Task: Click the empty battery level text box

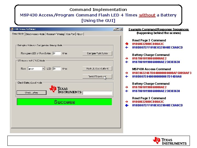Action: pos(97,93)
